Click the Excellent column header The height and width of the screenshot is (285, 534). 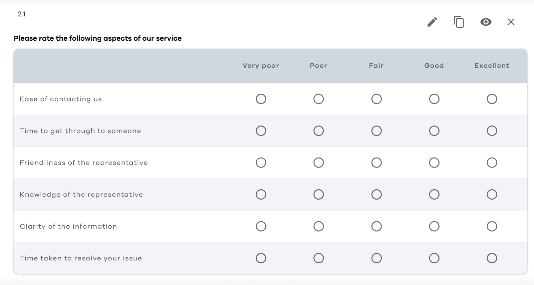[x=492, y=66]
